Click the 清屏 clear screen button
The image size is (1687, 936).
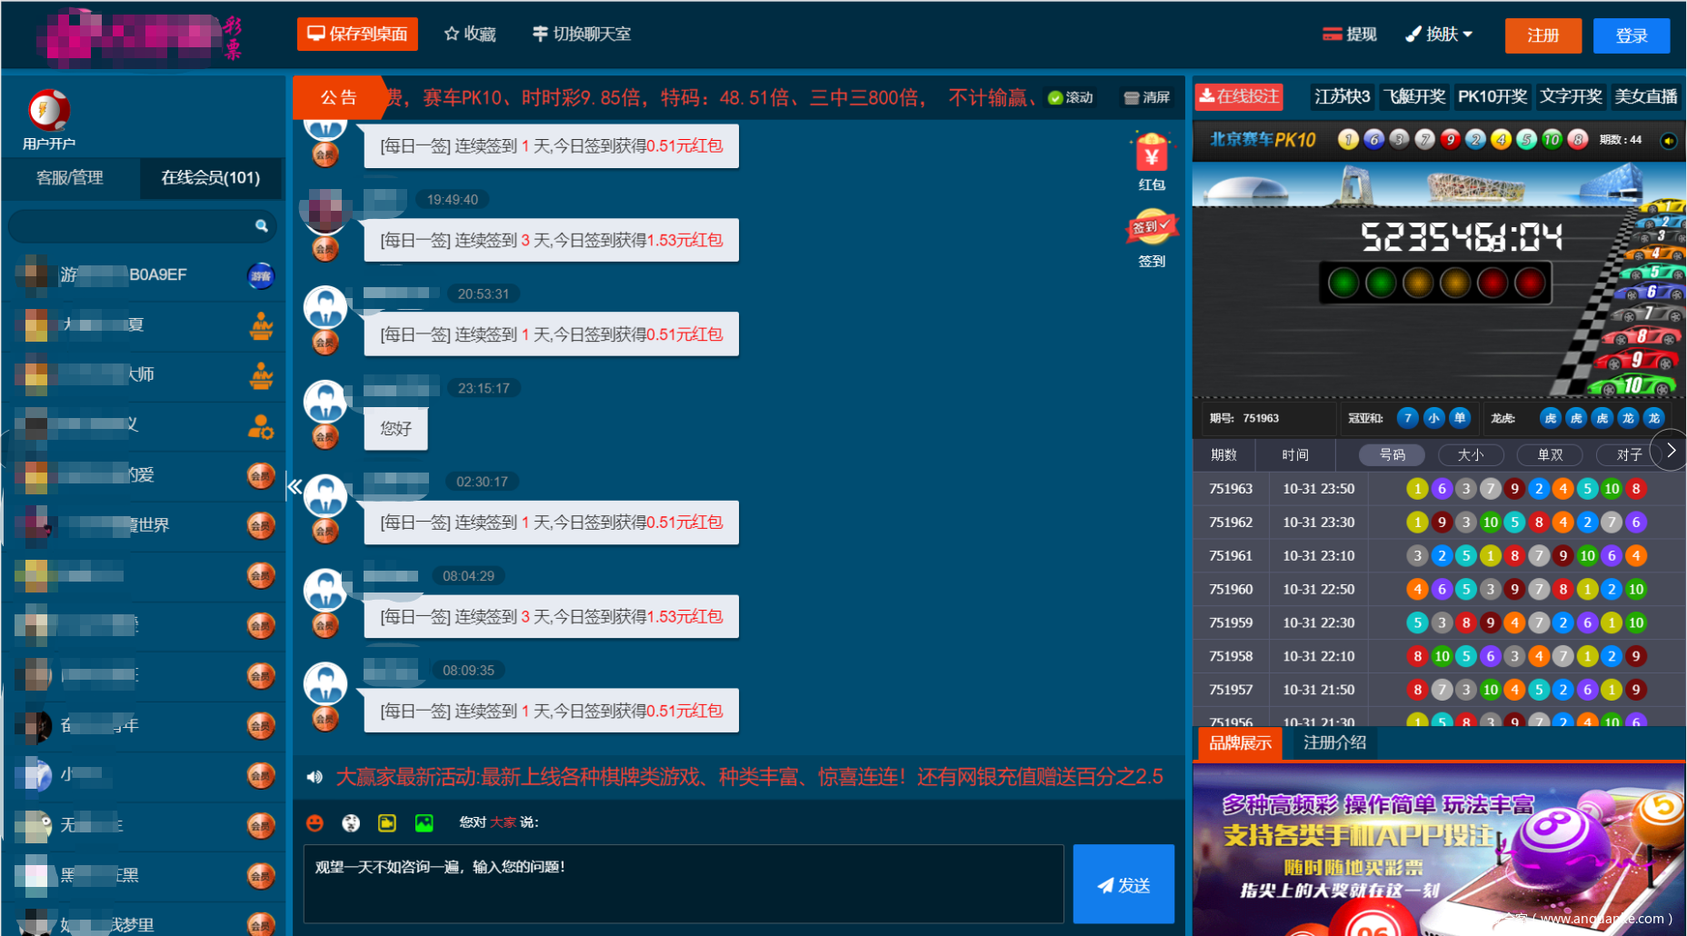click(x=1147, y=97)
